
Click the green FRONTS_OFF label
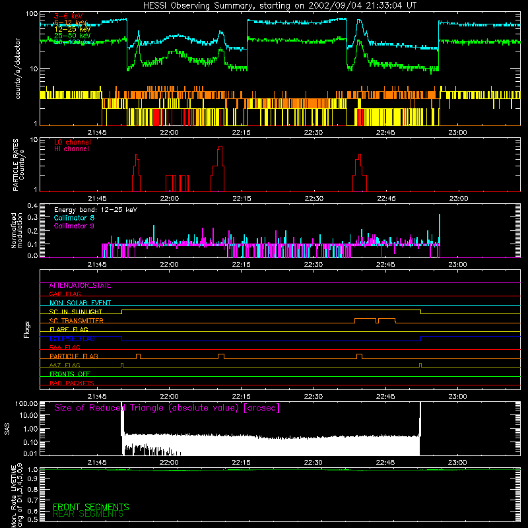pyautogui.click(x=70, y=374)
